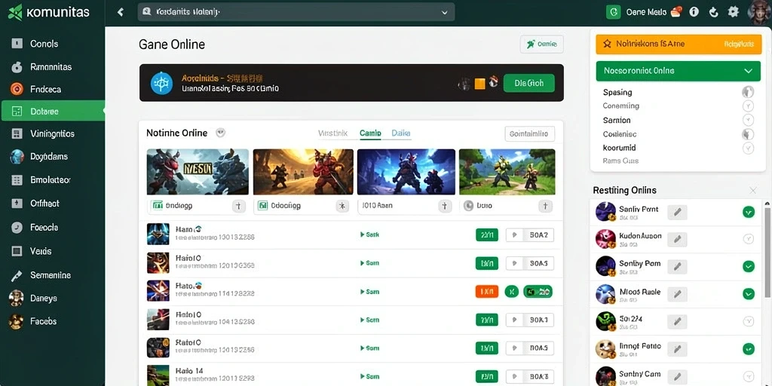The width and height of the screenshot is (772, 386).
Task: Click the green button in Halo 14 row
Action: (486, 375)
